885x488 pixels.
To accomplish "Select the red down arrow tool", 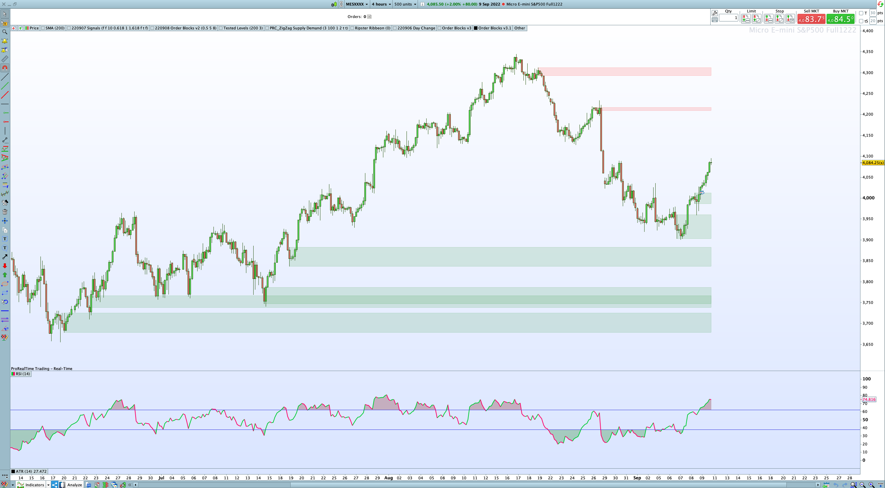I will [x=5, y=266].
